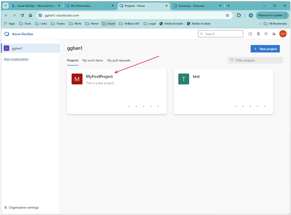Click the New project button

pos(265,49)
